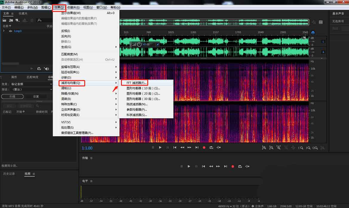Click the 扫描 button

[12, 97]
